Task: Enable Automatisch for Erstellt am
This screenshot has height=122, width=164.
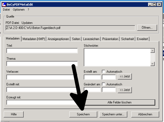Action: pyautogui.click(x=104, y=72)
